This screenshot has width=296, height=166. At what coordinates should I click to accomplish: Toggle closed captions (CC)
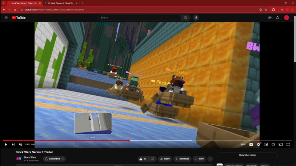(251, 145)
